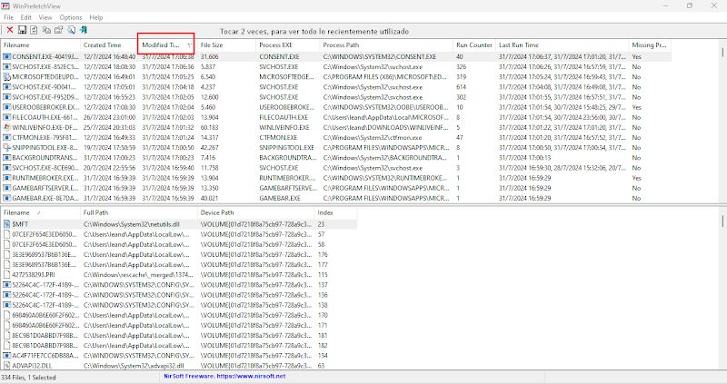Viewport: 727px width, 384px height.
Task: Click the WinPrefetchView title bar app icon
Action: [x=5, y=6]
